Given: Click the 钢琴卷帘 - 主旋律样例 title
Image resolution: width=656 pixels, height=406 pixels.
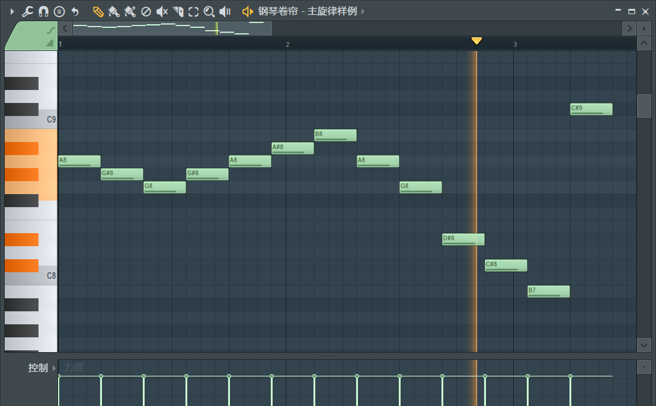Looking at the screenshot, I should coord(308,11).
